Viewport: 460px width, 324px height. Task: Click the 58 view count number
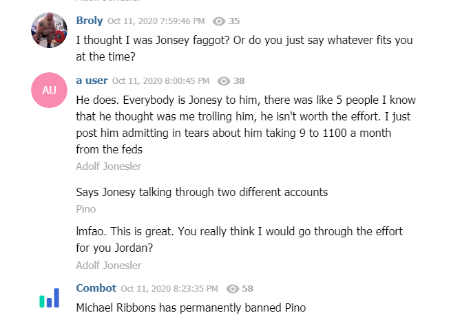pos(248,288)
